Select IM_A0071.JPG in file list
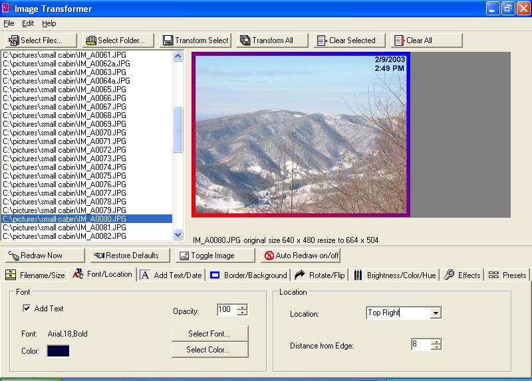 (87, 141)
